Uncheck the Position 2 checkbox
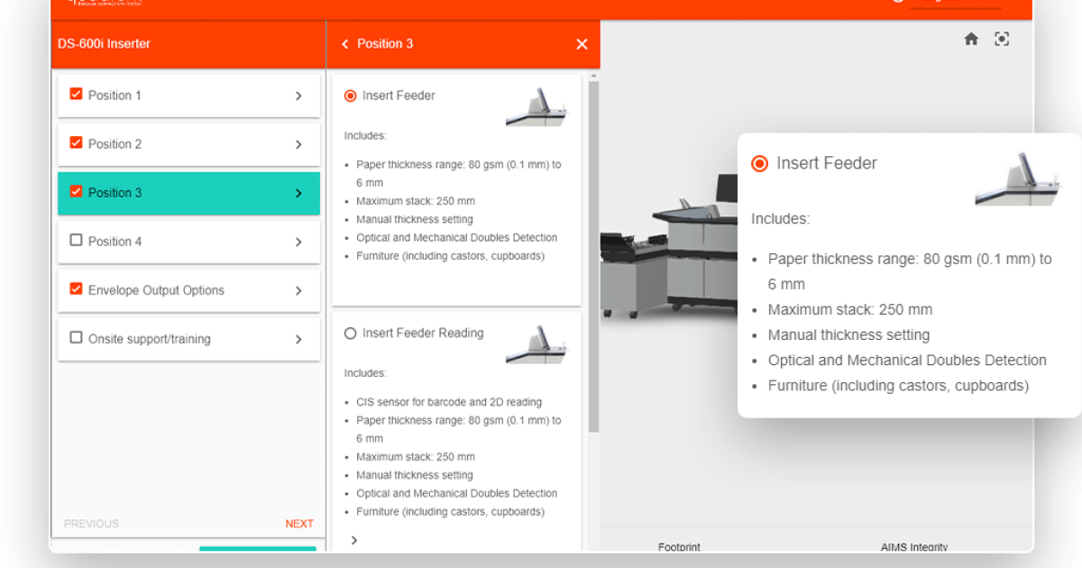Image resolution: width=1082 pixels, height=568 pixels. pyautogui.click(x=76, y=142)
